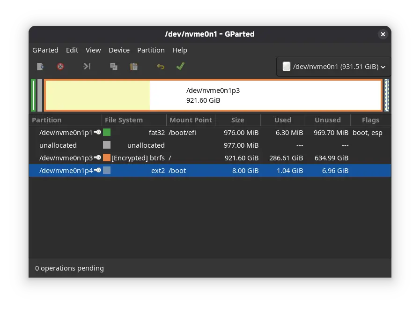
Task: Click key icon beside /dev/nvme0n1p4
Action: tap(97, 170)
